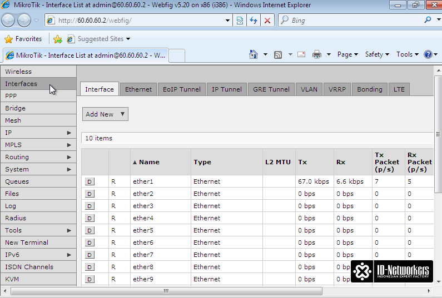Open the Add New dropdown

105,114
